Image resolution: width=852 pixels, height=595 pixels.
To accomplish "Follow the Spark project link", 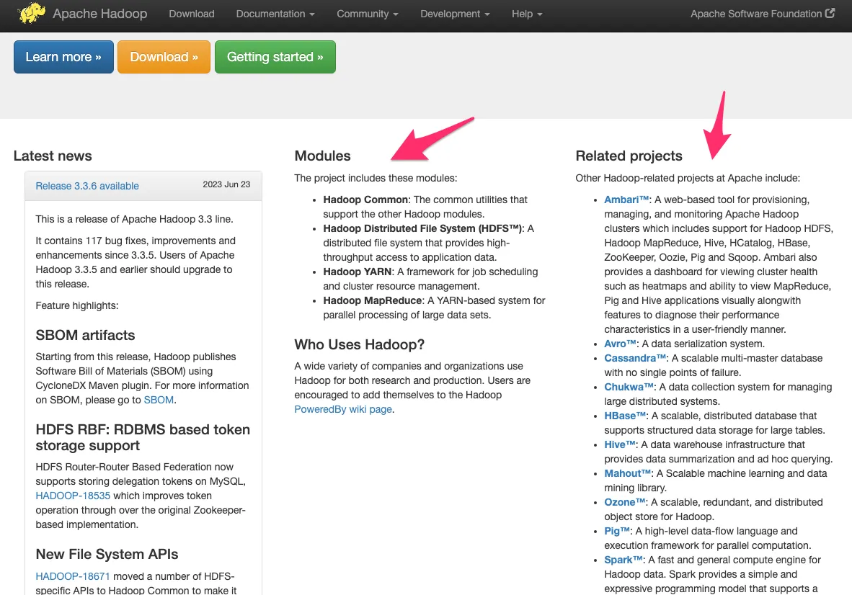I will (x=624, y=560).
